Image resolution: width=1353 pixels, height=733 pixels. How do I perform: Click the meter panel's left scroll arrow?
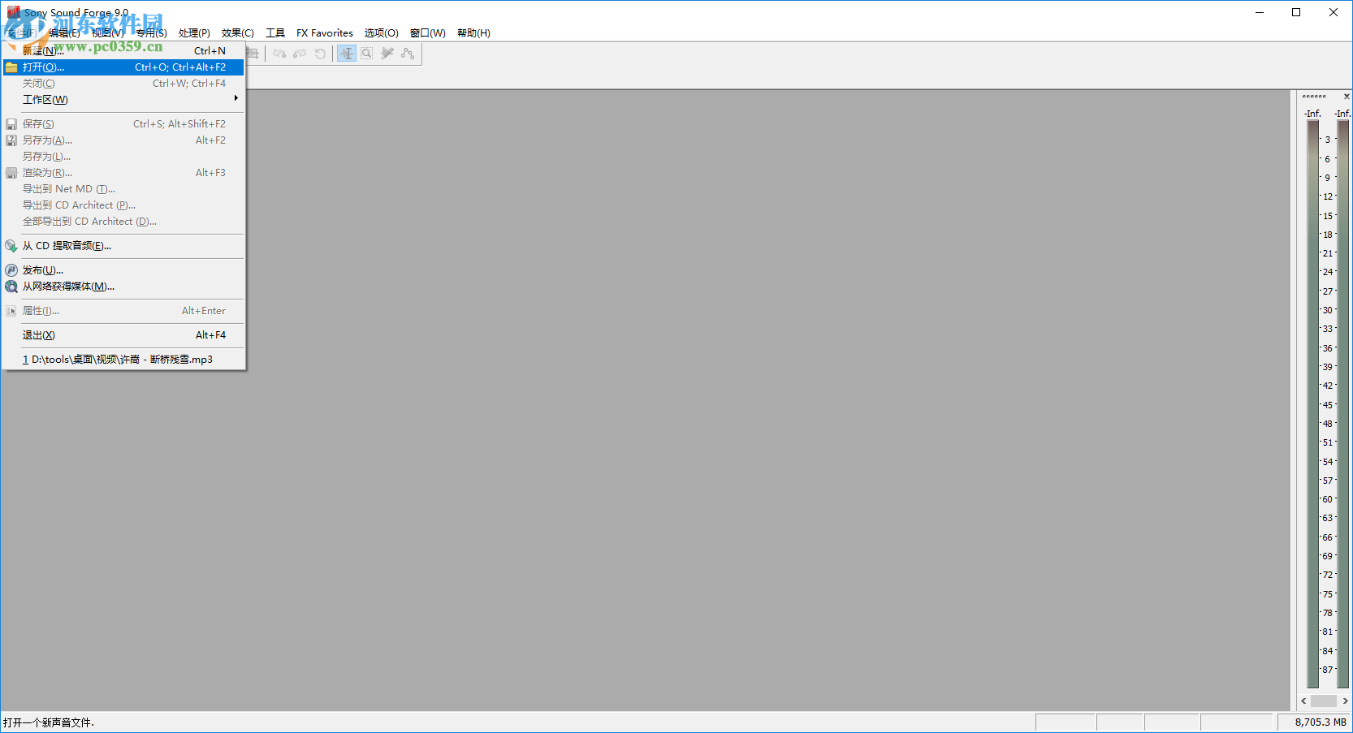(x=1304, y=701)
